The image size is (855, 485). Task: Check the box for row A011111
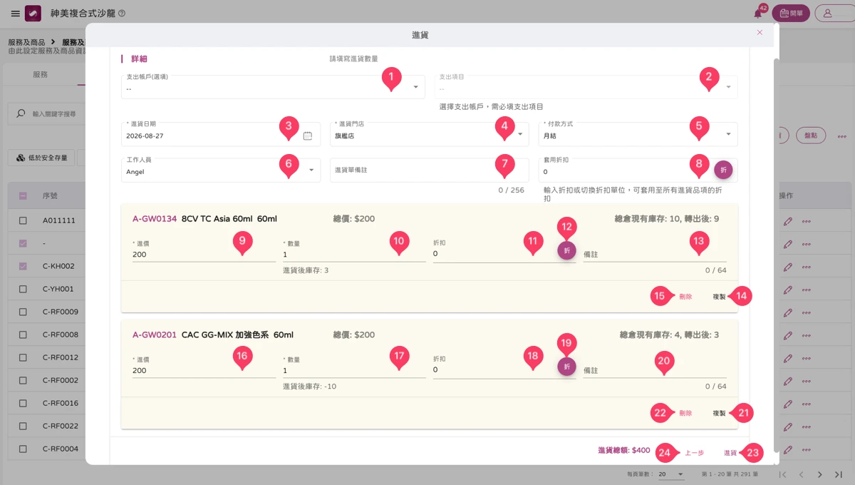click(x=23, y=220)
